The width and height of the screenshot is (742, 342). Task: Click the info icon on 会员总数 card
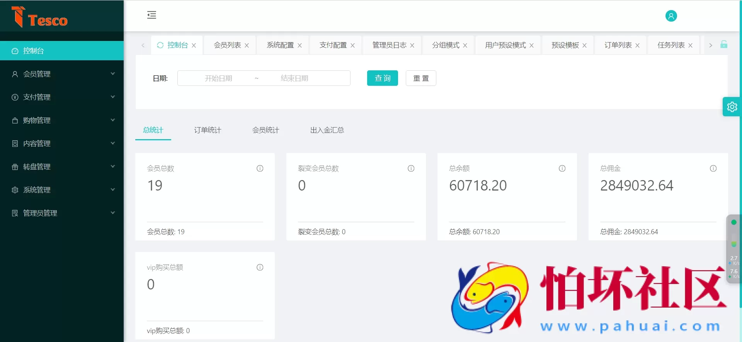point(260,168)
